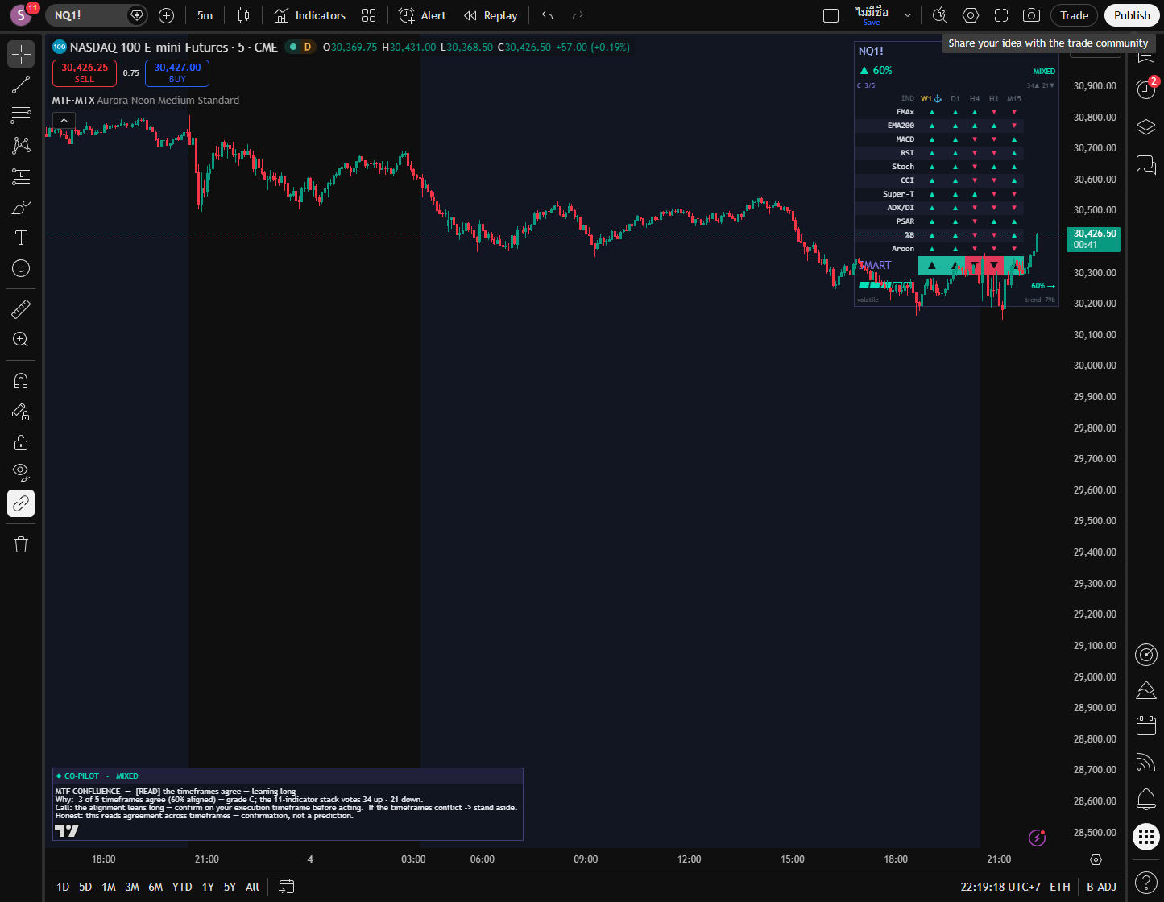Viewport: 1164px width, 902px height.
Task: Switch to the YTD date range
Action: (182, 887)
